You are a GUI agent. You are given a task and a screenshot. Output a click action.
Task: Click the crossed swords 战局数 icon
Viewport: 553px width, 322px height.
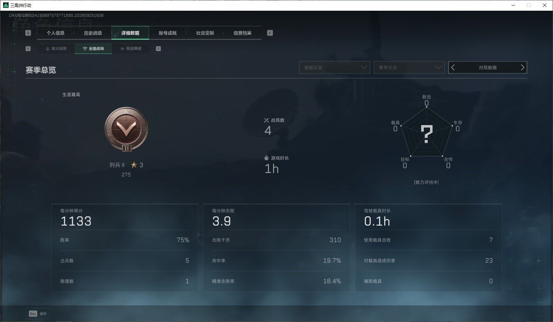[x=266, y=120]
